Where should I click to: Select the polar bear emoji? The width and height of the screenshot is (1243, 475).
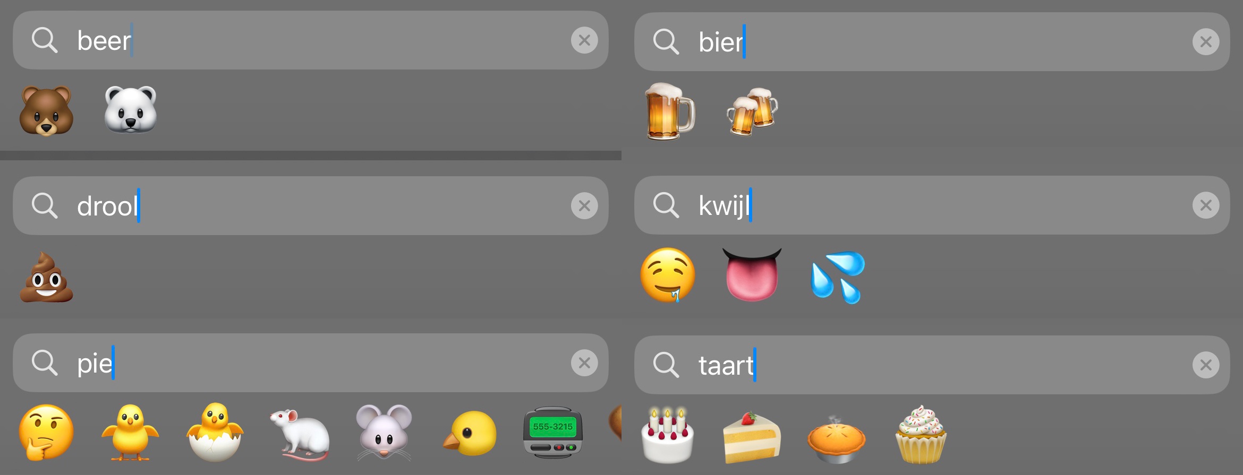(131, 109)
